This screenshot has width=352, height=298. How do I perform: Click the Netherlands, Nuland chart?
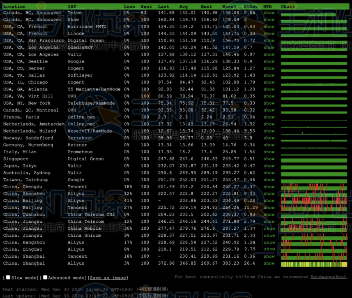(315, 131)
